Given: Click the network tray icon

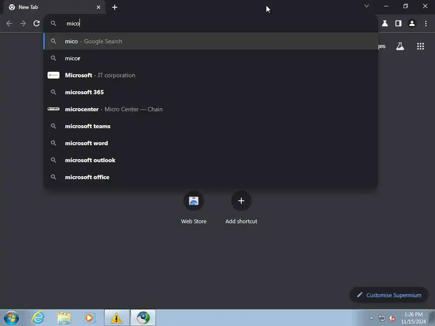Looking at the screenshot, I should [382, 318].
